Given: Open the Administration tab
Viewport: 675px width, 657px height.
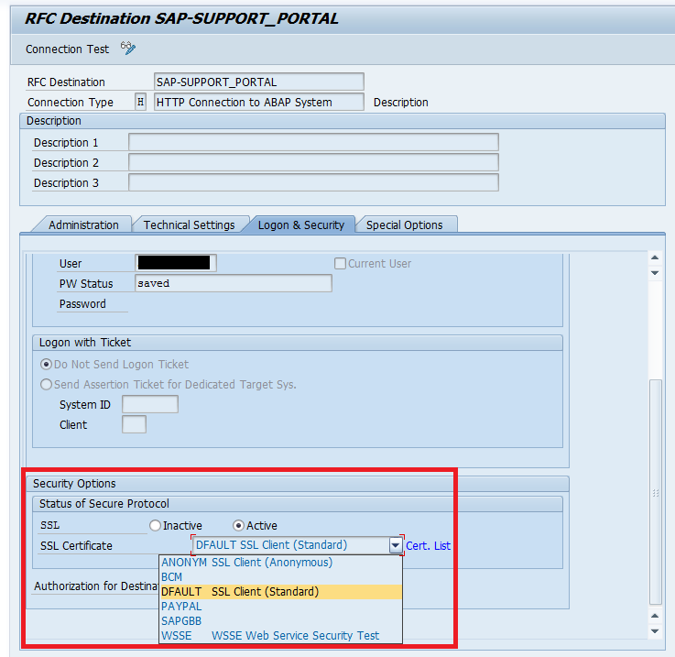Looking at the screenshot, I should click(83, 224).
